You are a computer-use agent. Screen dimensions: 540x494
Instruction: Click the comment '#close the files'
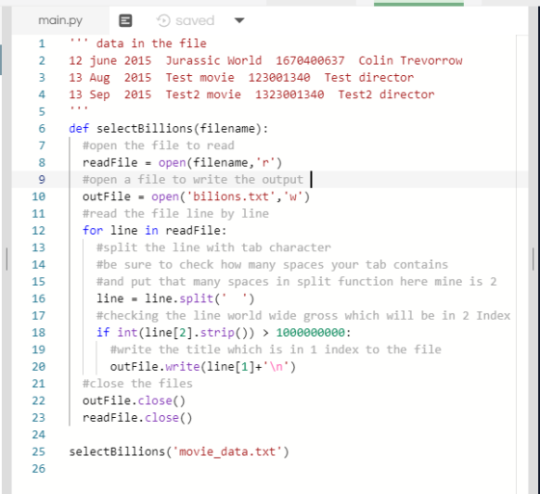pyautogui.click(x=137, y=383)
